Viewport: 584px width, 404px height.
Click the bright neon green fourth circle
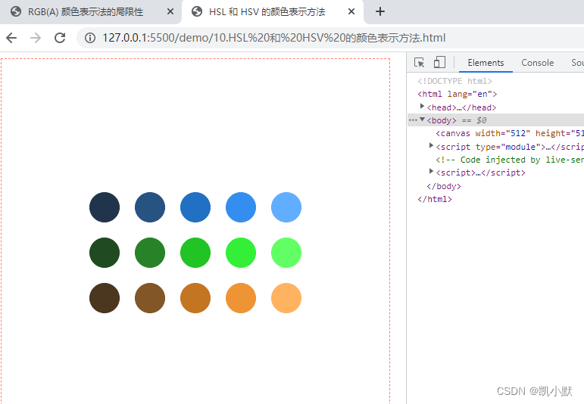(241, 253)
